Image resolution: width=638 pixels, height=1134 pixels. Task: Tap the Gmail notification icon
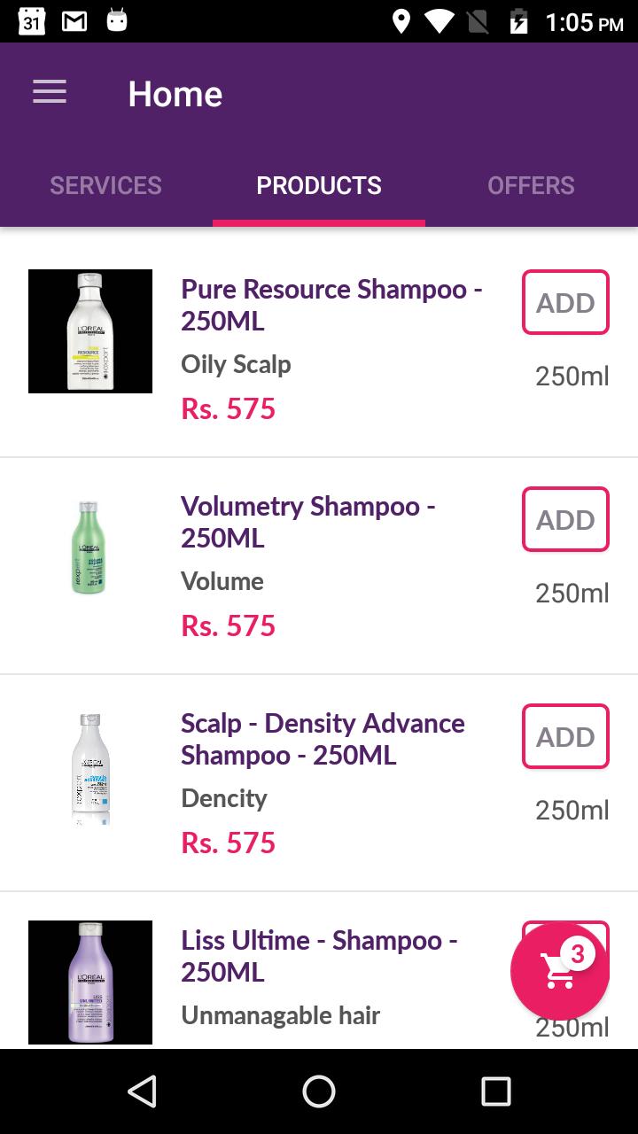74,21
